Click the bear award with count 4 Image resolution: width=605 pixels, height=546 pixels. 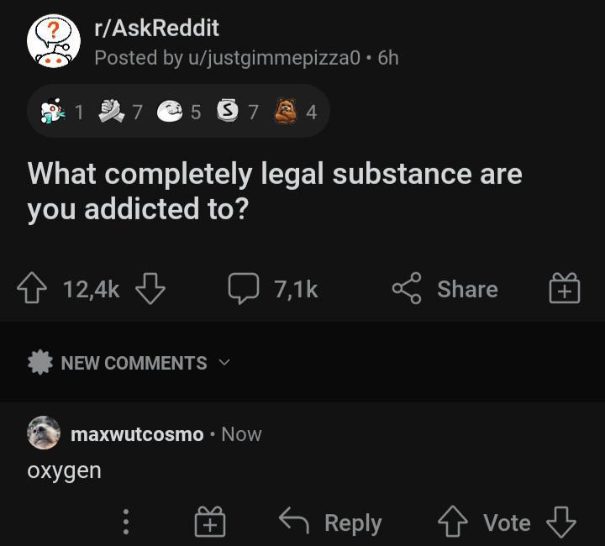coord(286,112)
